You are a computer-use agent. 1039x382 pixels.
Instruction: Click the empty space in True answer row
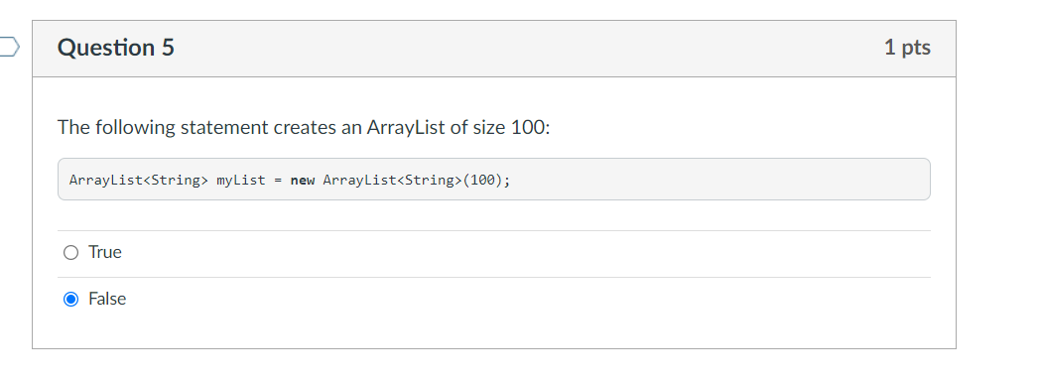[x=524, y=252]
